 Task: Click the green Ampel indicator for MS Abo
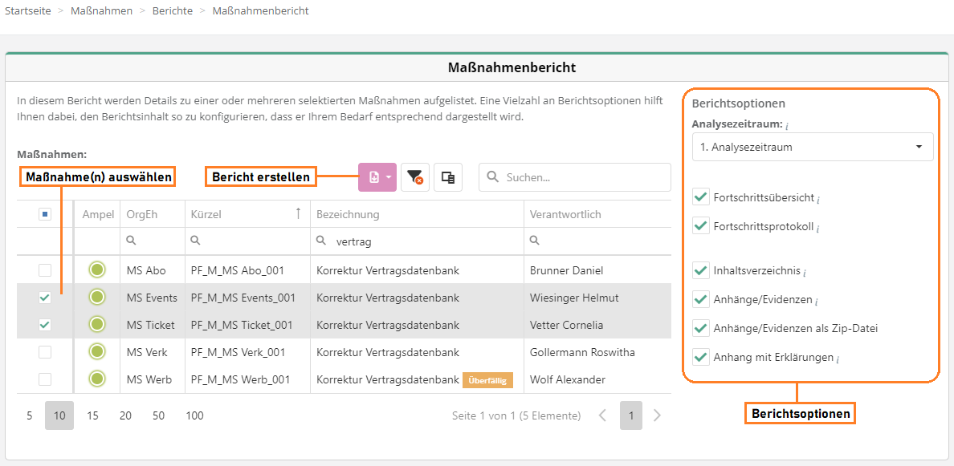point(97,270)
